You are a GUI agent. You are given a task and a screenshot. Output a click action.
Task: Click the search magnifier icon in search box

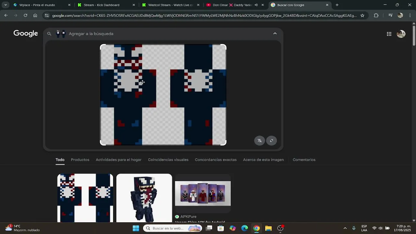49,33
